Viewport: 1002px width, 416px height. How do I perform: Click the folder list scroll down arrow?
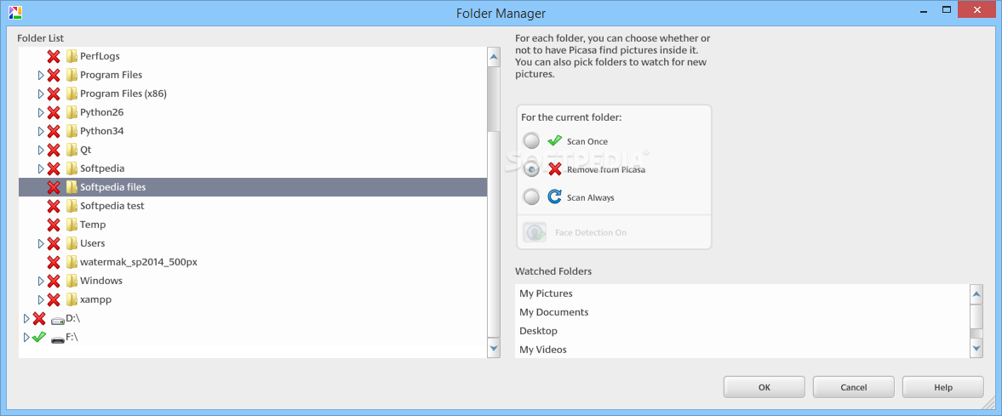(493, 348)
